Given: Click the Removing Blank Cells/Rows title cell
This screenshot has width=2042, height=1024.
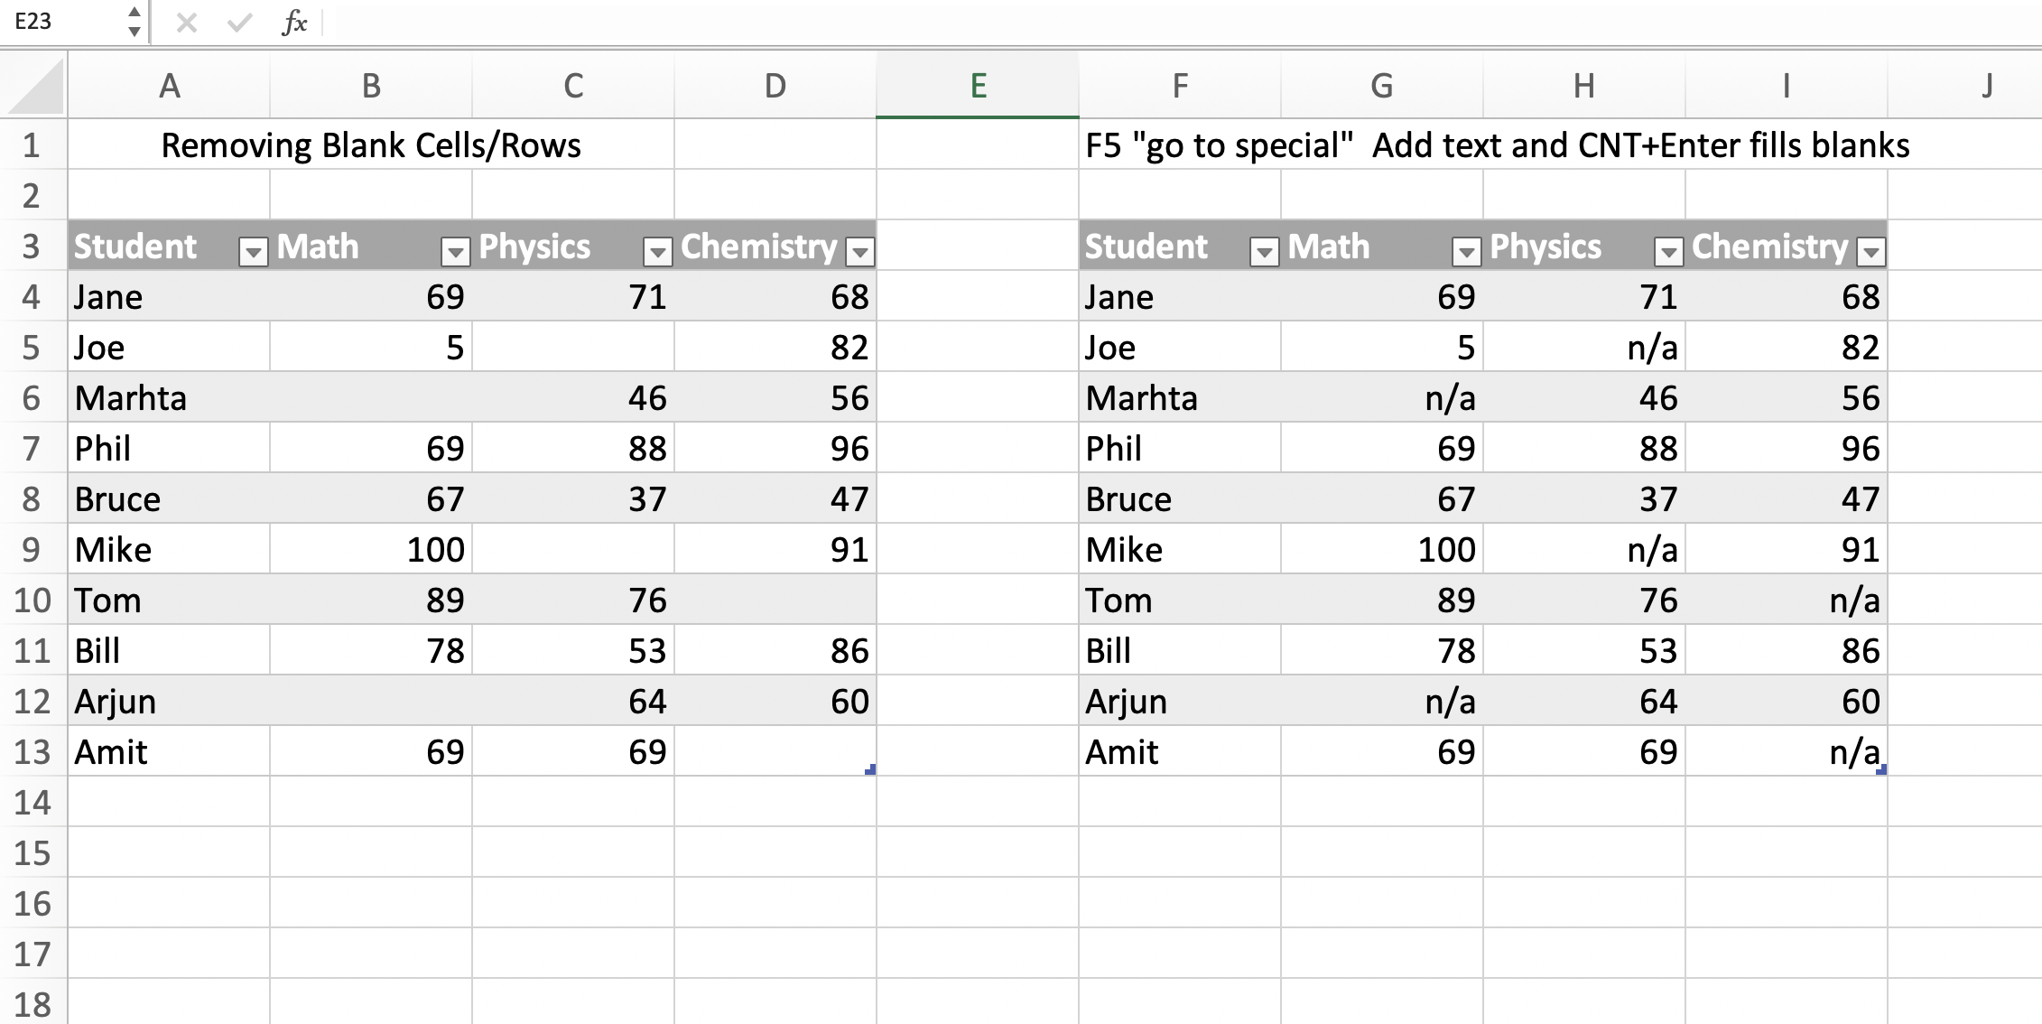Looking at the screenshot, I should click(x=371, y=144).
